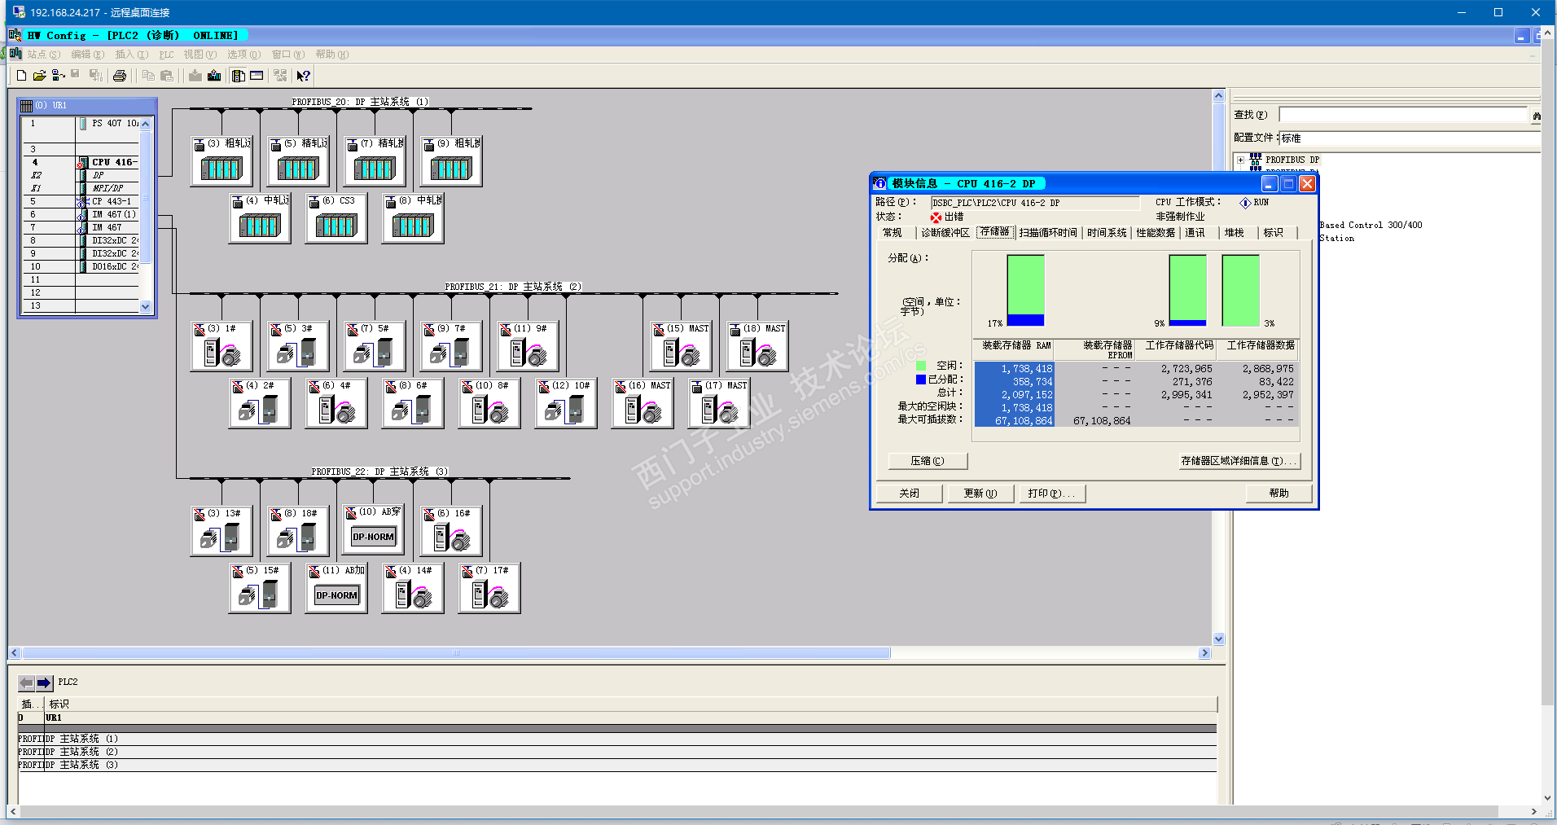Select DP-NORM slave (10) AB穿
Screen dimensions: 1557x825
(x=375, y=530)
